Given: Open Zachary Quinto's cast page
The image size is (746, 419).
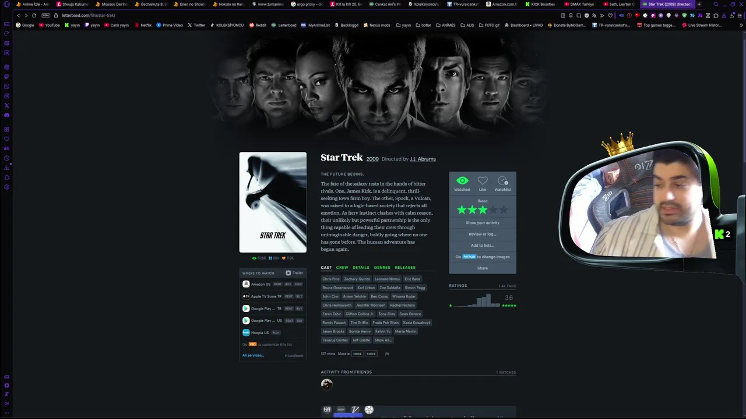Looking at the screenshot, I should tap(357, 279).
